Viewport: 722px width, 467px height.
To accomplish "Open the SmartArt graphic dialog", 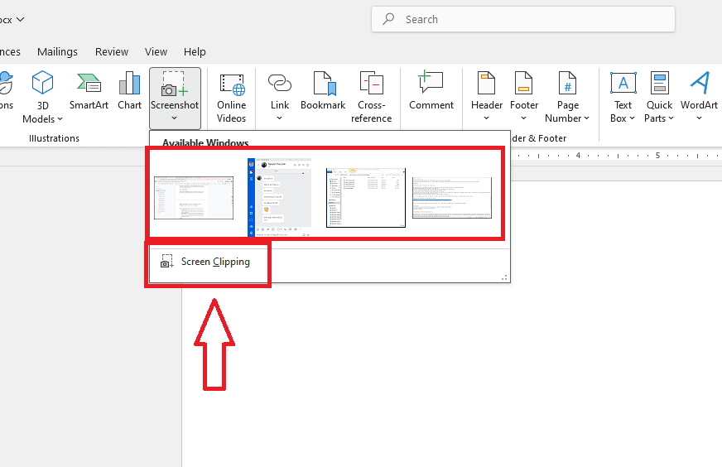I will (89, 91).
